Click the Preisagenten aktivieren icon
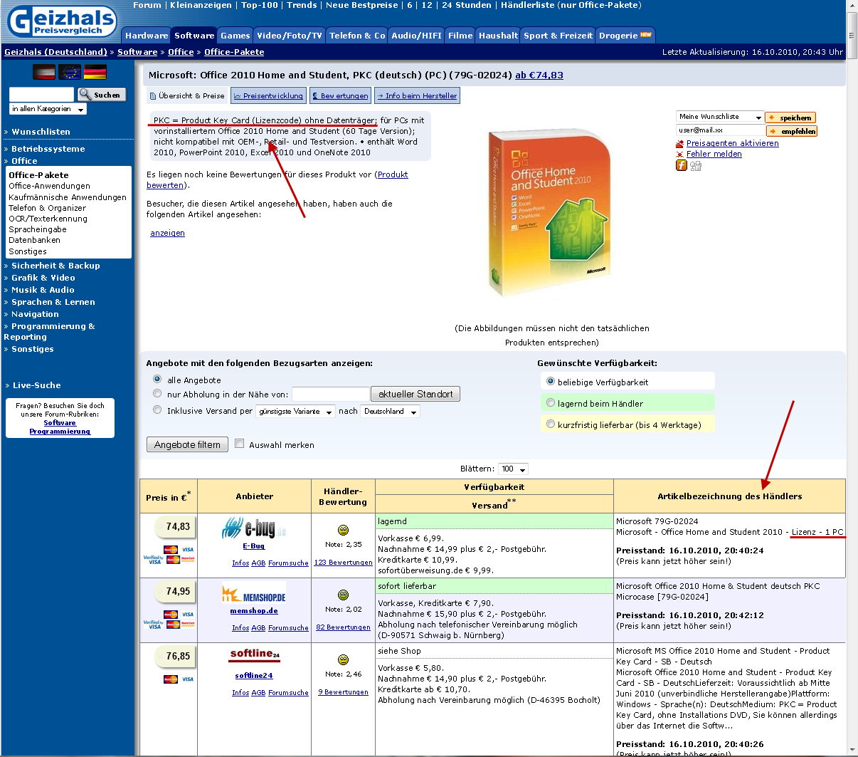Viewport: 858px width, 757px height. coord(679,144)
